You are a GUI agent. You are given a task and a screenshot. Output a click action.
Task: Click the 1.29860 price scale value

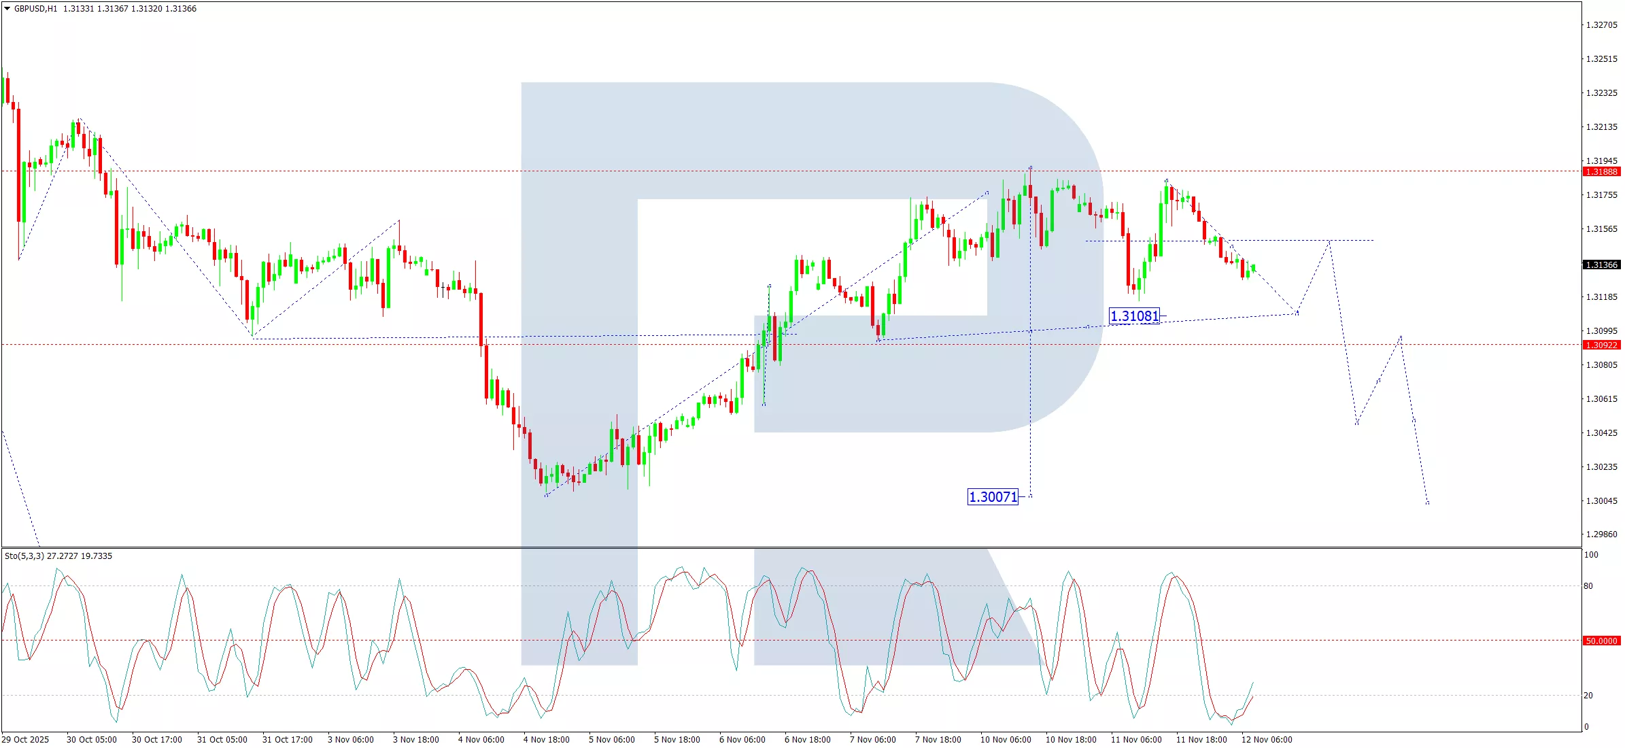(x=1601, y=534)
